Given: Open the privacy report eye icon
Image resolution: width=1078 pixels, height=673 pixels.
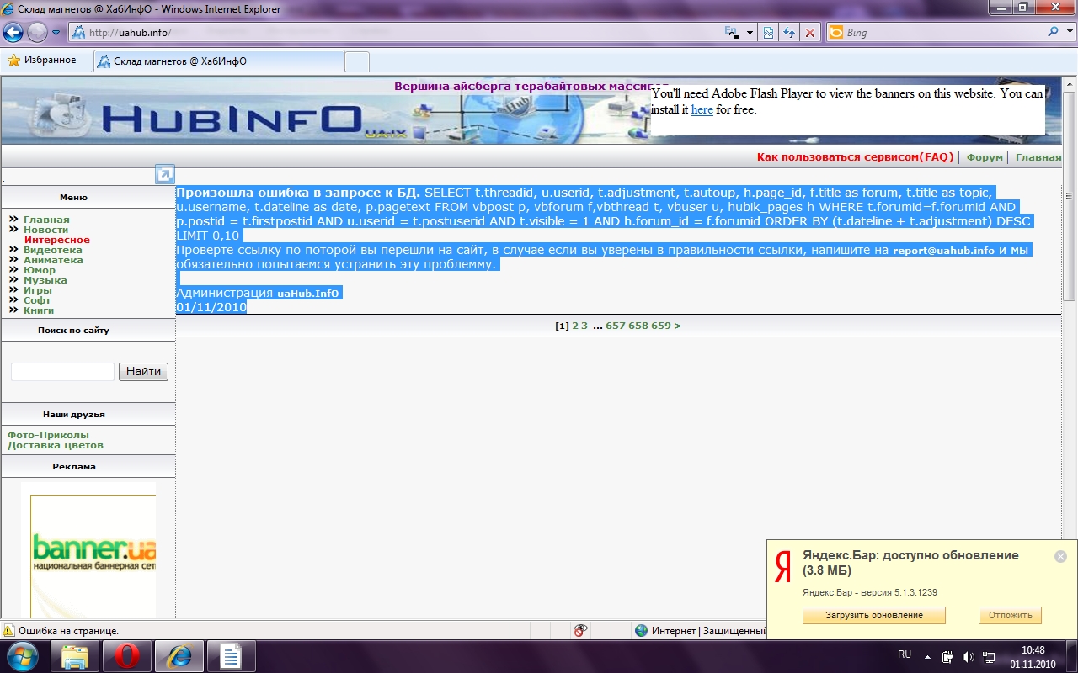Looking at the screenshot, I should tap(579, 630).
